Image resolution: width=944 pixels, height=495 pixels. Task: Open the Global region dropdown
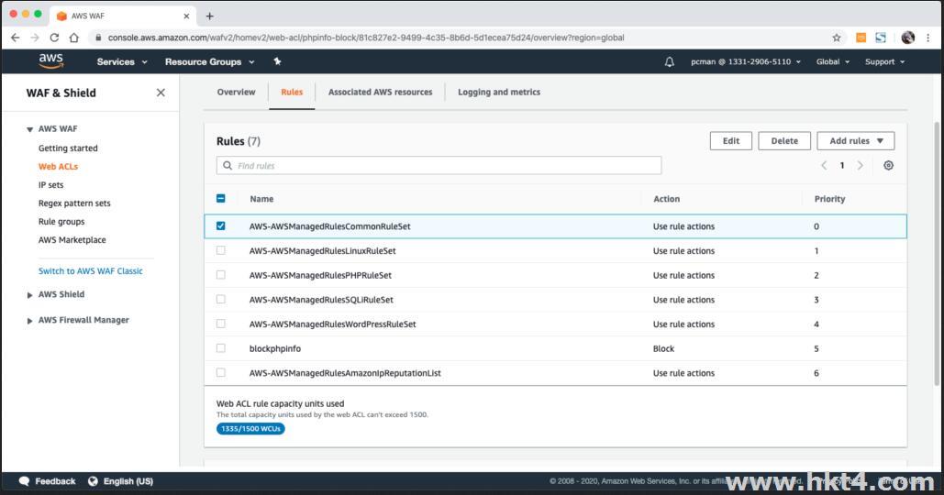pyautogui.click(x=833, y=62)
